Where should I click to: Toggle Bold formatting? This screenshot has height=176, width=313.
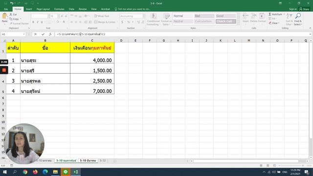33,22
